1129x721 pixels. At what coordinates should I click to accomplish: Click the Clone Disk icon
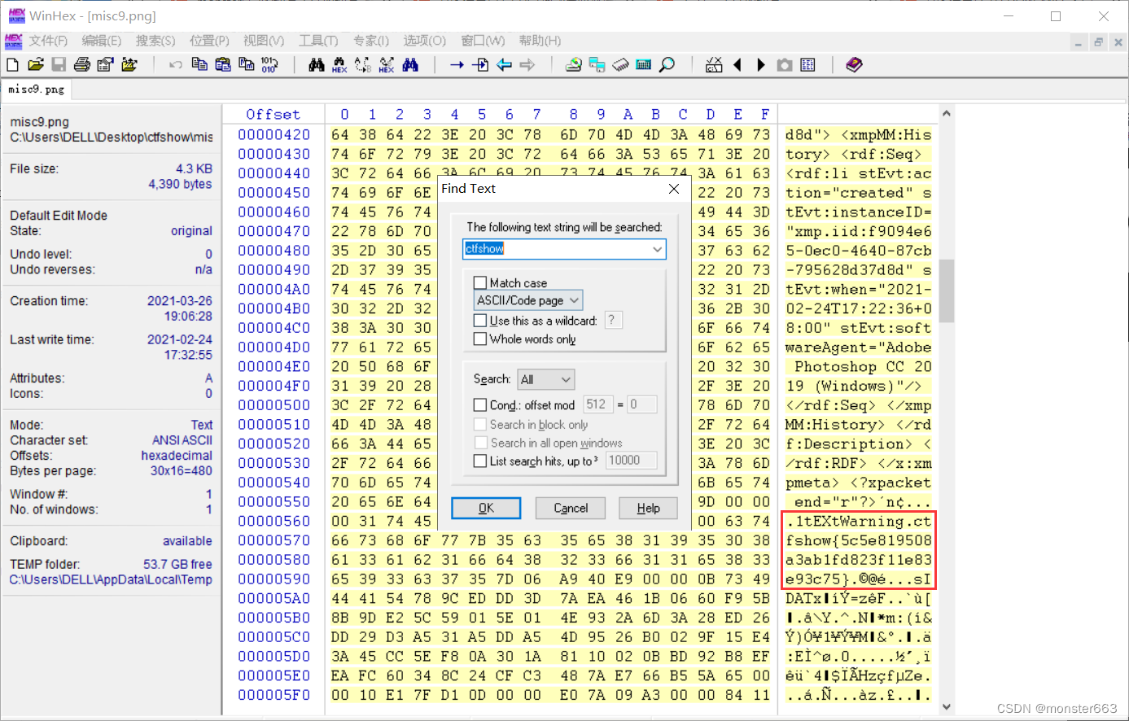597,64
